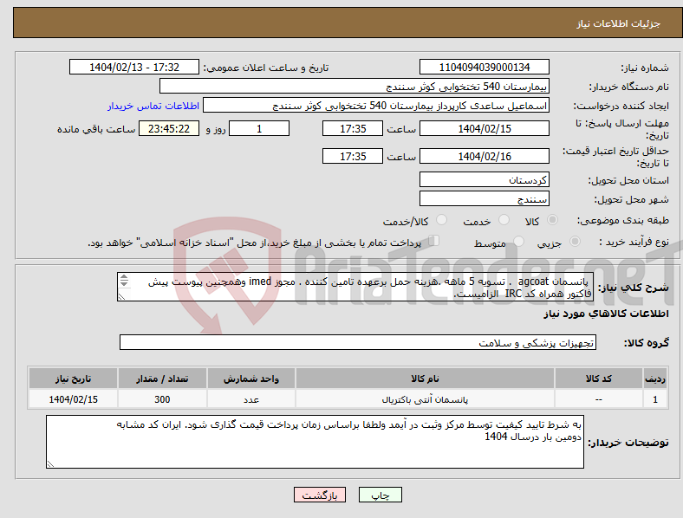Click the resize handle of description box

(x=121, y=297)
